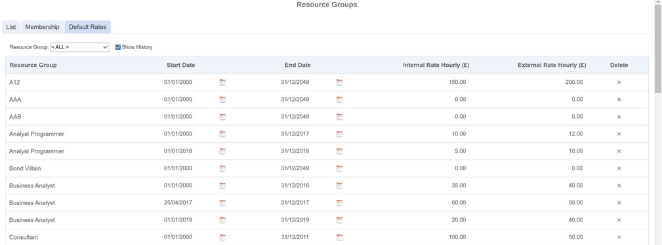Click the Internal Rate Hourly column header
The image size is (662, 245).
tap(436, 65)
